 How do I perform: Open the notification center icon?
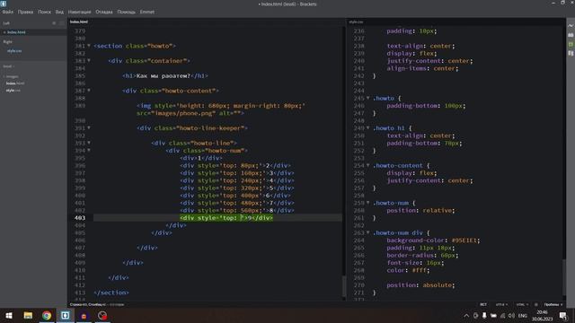(x=563, y=315)
